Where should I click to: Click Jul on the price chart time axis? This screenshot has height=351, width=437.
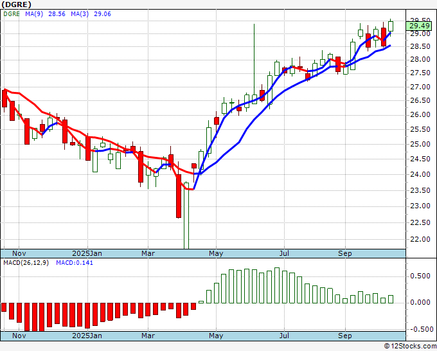point(284,253)
